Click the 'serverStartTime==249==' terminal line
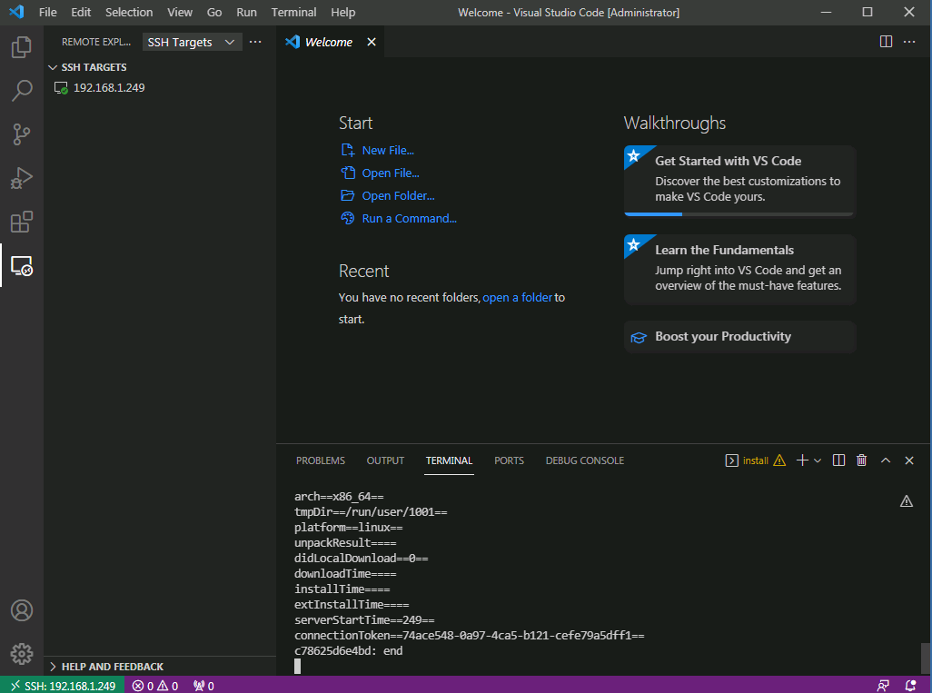 coord(364,620)
